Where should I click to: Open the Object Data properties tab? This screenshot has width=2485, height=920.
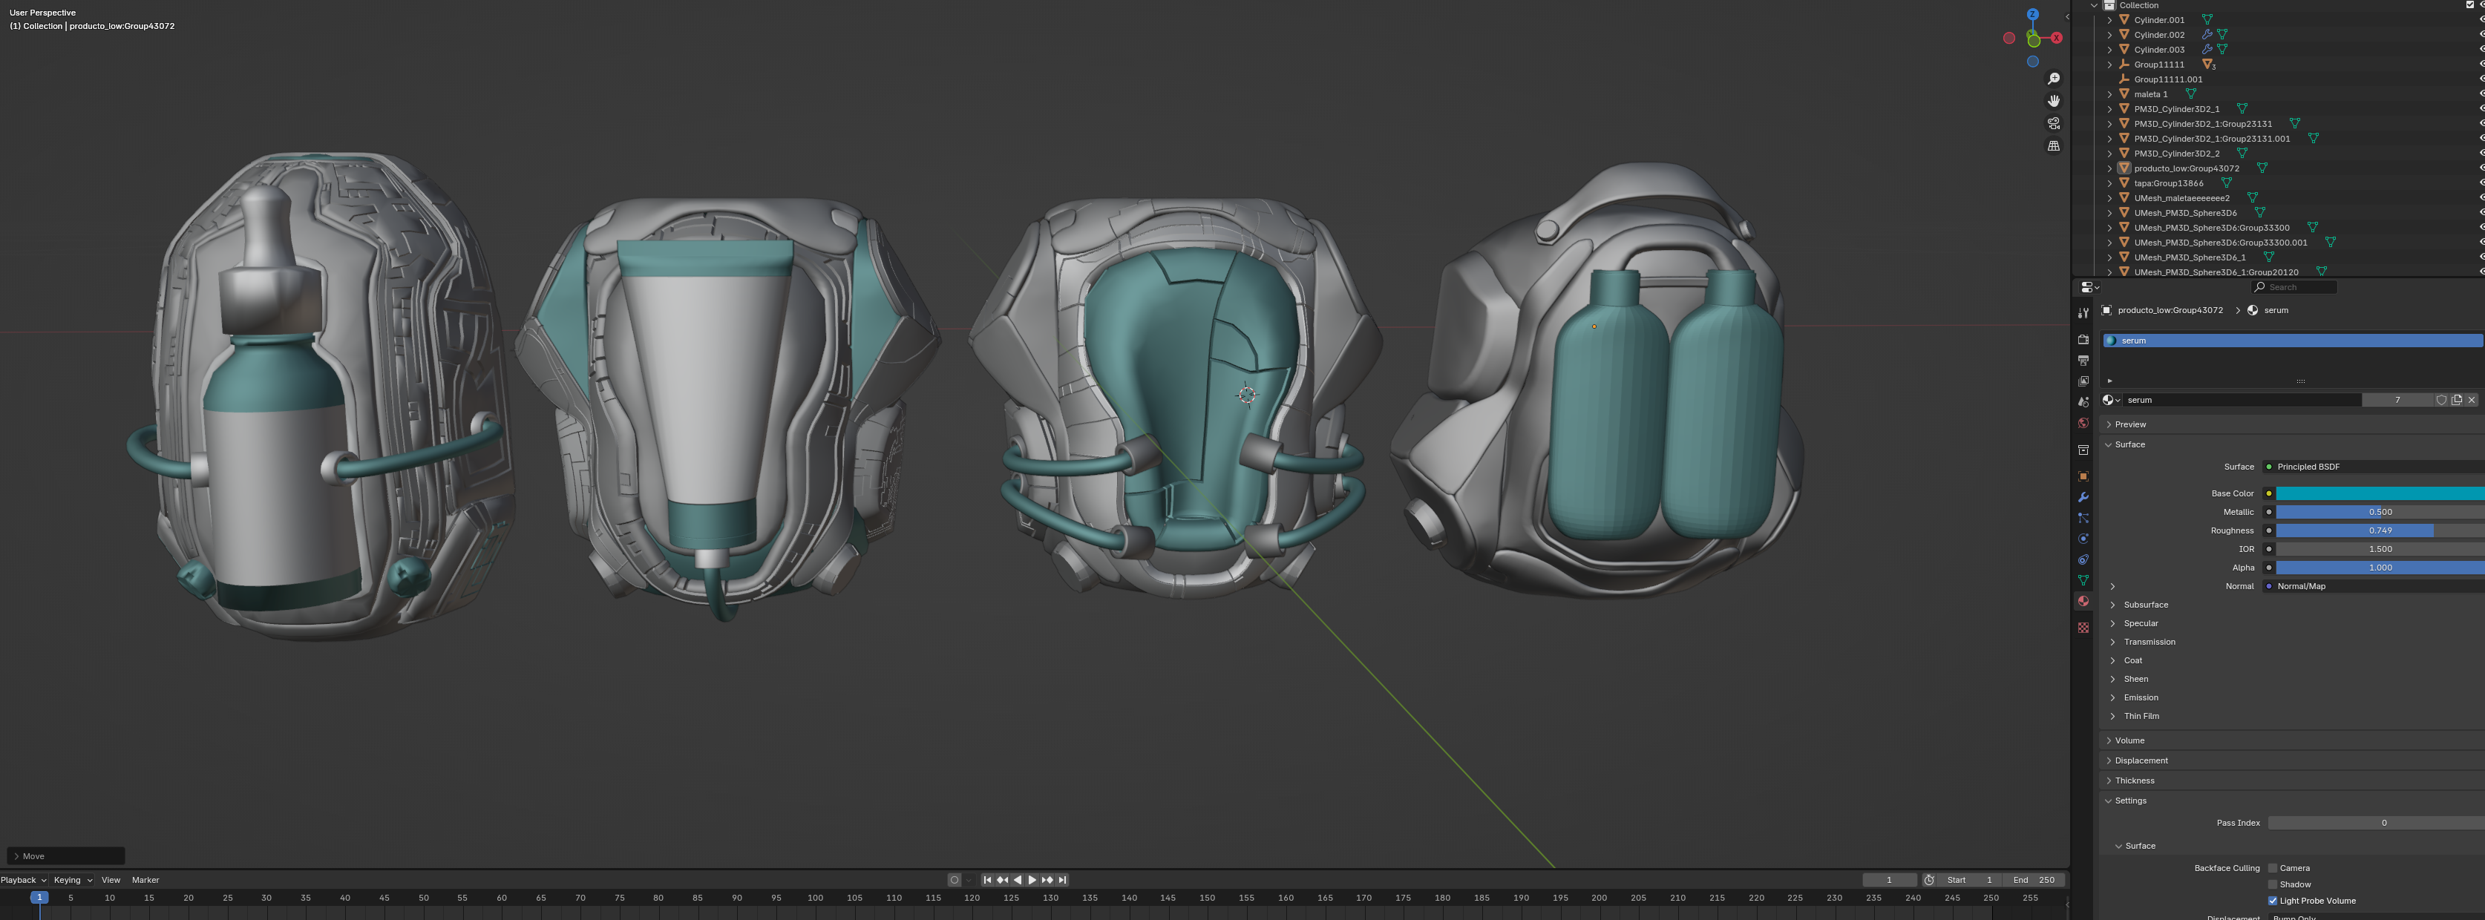coord(2083,580)
